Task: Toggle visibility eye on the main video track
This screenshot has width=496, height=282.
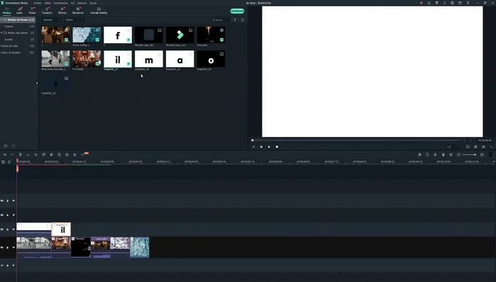Action: [13, 247]
